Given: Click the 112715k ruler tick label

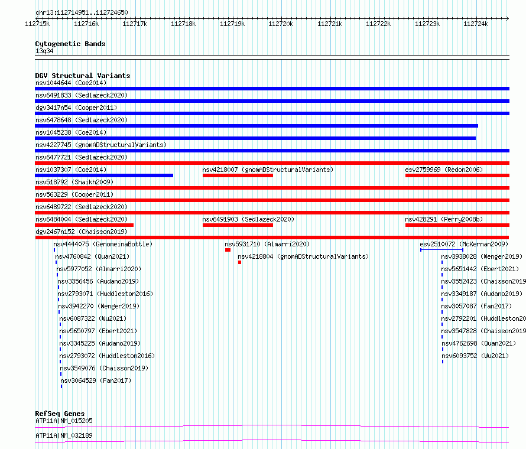Looking at the screenshot, I should (x=37, y=24).
